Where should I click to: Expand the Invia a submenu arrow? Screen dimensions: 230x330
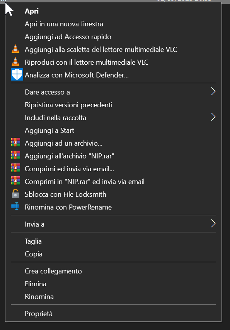pos(213,223)
